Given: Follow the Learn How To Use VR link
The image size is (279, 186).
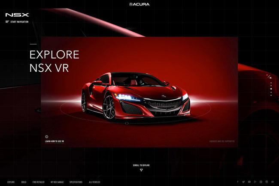Looking at the screenshot, I should pyautogui.click(x=55, y=141).
